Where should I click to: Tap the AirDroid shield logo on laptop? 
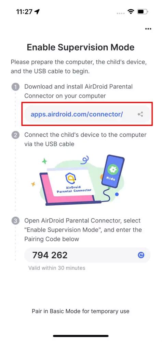click(71, 177)
